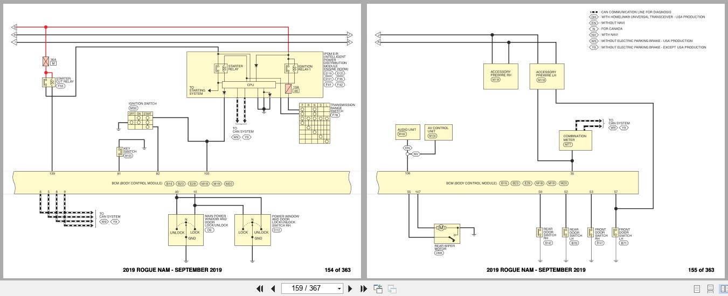Open the page number dropdown arrow

coord(339,288)
